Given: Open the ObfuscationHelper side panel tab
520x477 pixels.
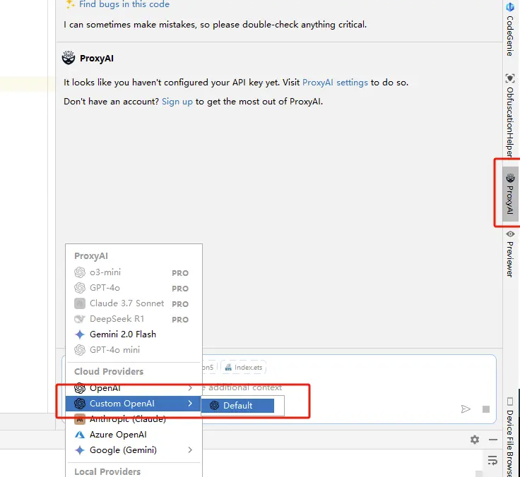Looking at the screenshot, I should (x=510, y=116).
